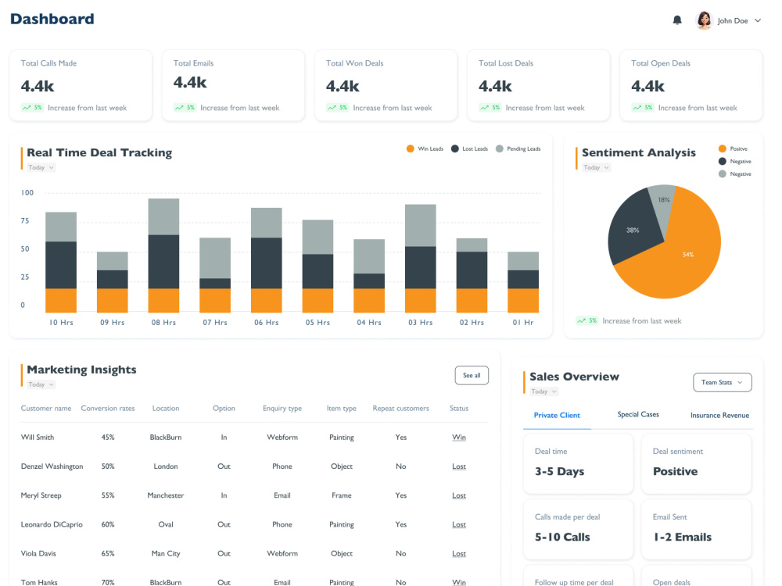This screenshot has height=586, width=782.
Task: Click the Lost Leads dark legend dot
Action: (455, 148)
